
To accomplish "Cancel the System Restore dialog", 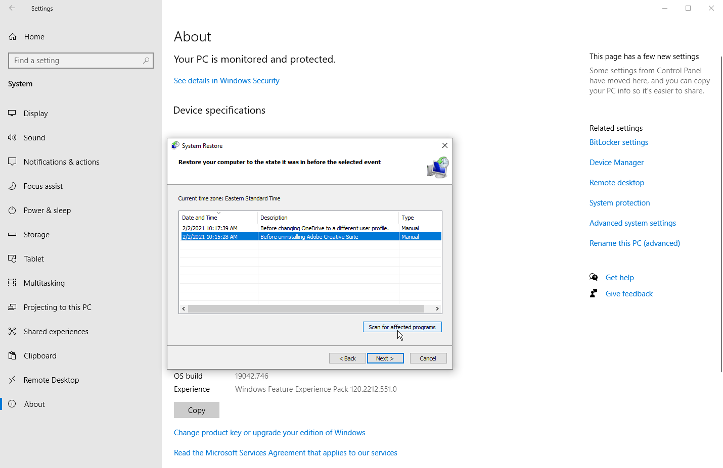I will click(428, 358).
